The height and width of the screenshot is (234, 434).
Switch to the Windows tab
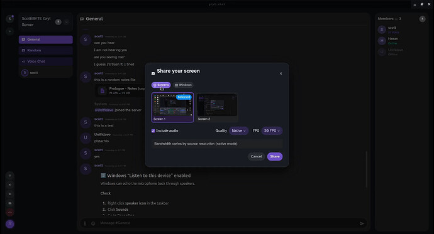pyautogui.click(x=183, y=85)
